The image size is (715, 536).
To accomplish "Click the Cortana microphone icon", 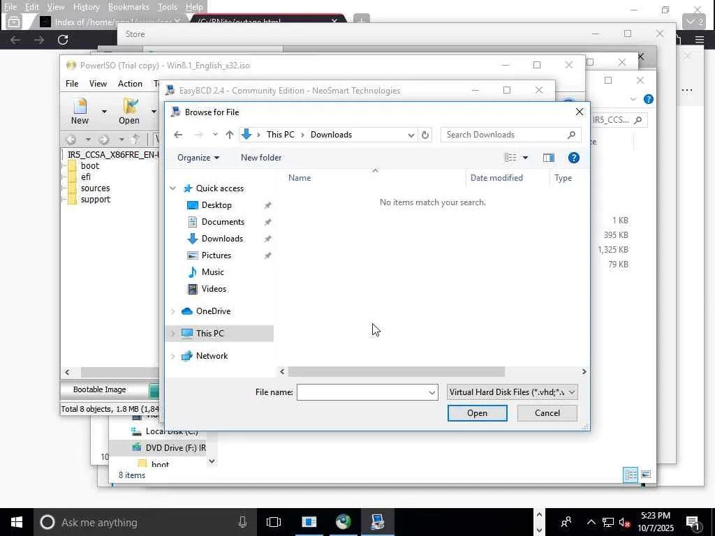I will point(242,522).
